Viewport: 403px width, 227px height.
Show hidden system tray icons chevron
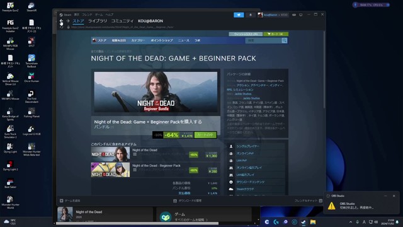(x=351, y=222)
